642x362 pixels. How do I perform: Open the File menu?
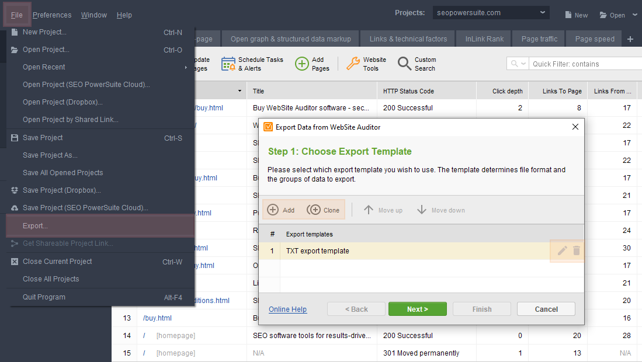coord(17,15)
